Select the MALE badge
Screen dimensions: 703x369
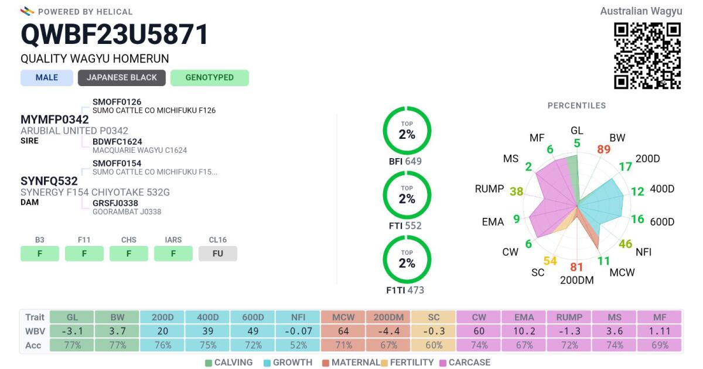[47, 78]
